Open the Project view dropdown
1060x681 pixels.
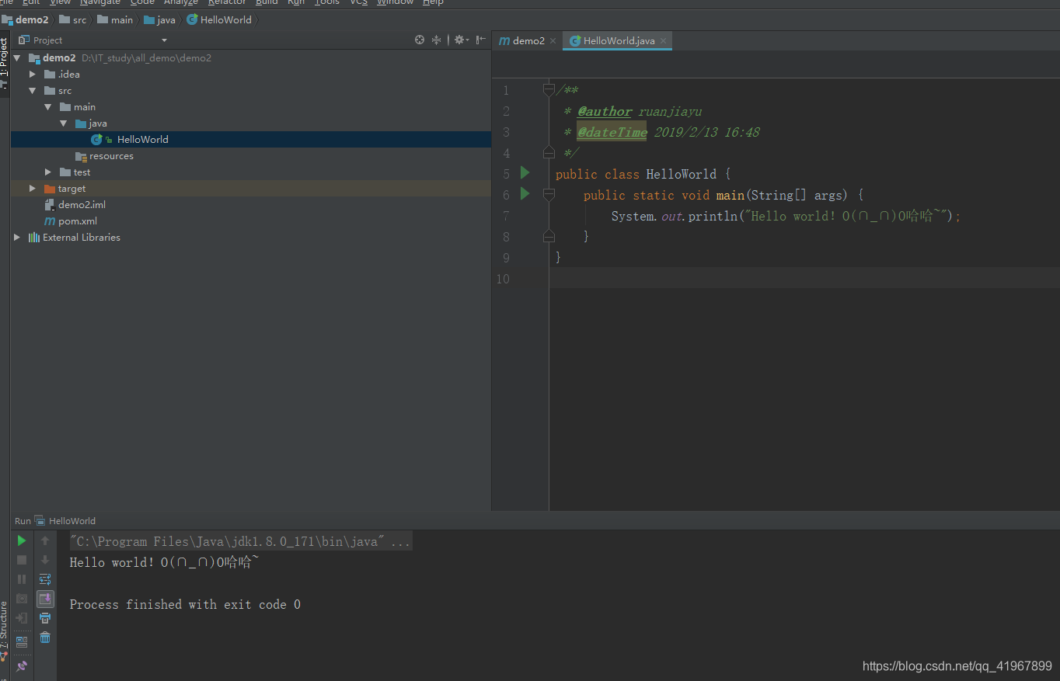(164, 40)
